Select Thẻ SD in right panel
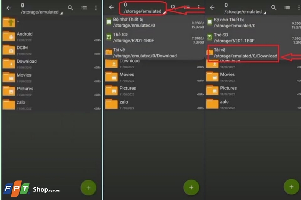 (x=253, y=38)
